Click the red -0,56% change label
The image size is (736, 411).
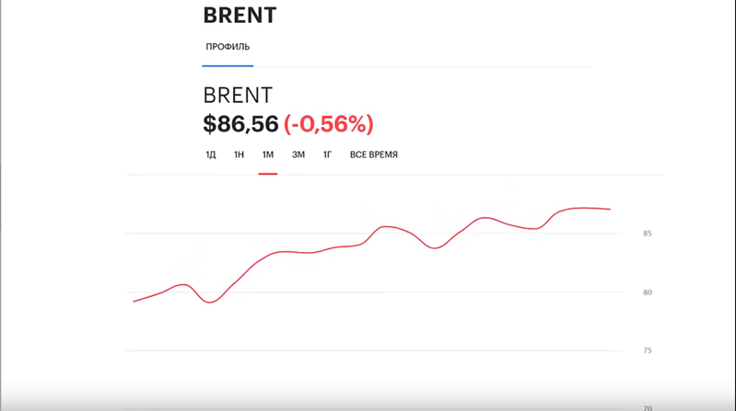point(329,124)
